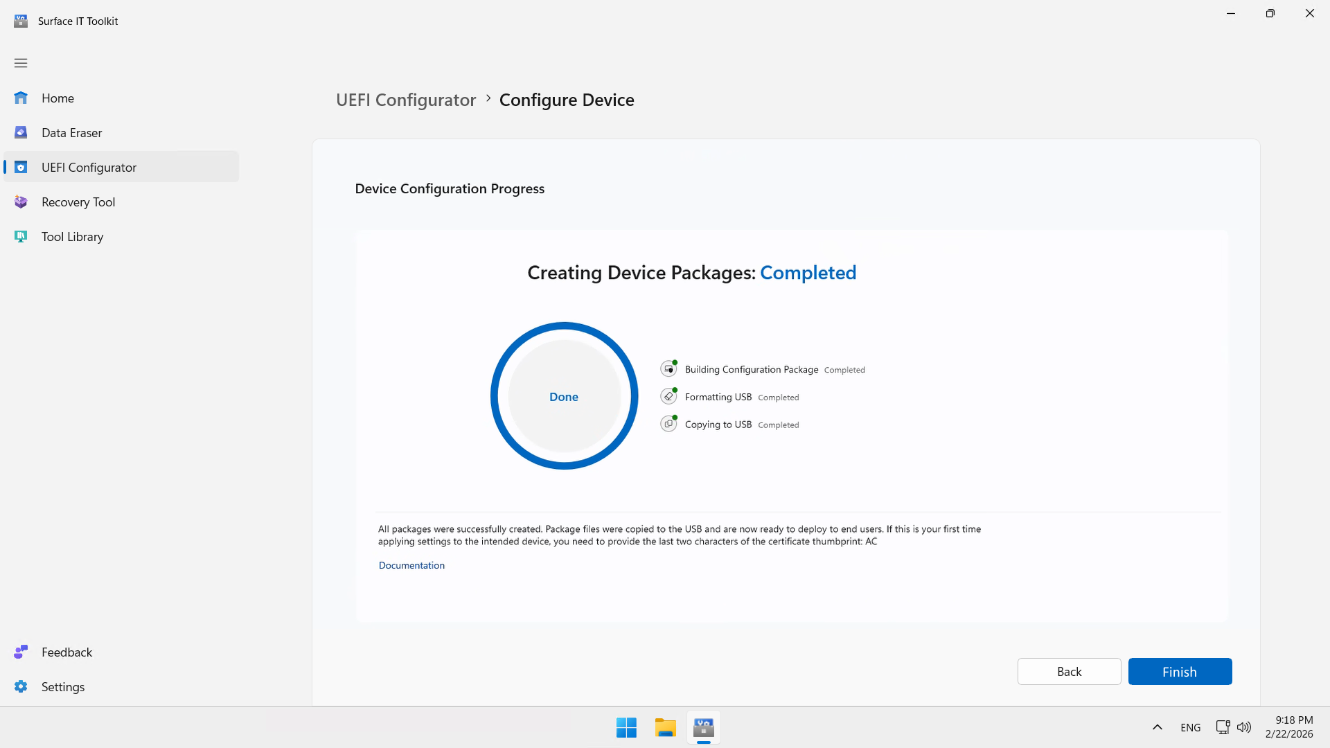
Task: Click the Feedback icon in sidebar
Action: point(21,652)
